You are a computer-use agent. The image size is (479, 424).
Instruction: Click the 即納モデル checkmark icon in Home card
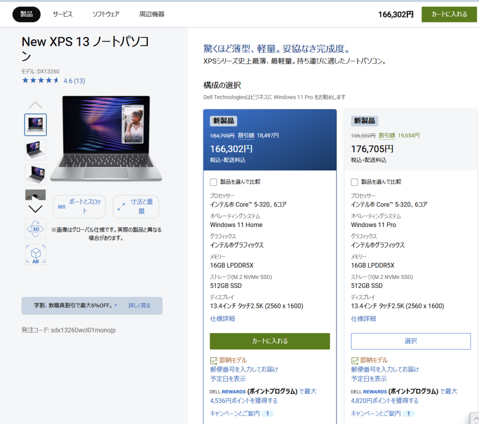click(x=213, y=361)
